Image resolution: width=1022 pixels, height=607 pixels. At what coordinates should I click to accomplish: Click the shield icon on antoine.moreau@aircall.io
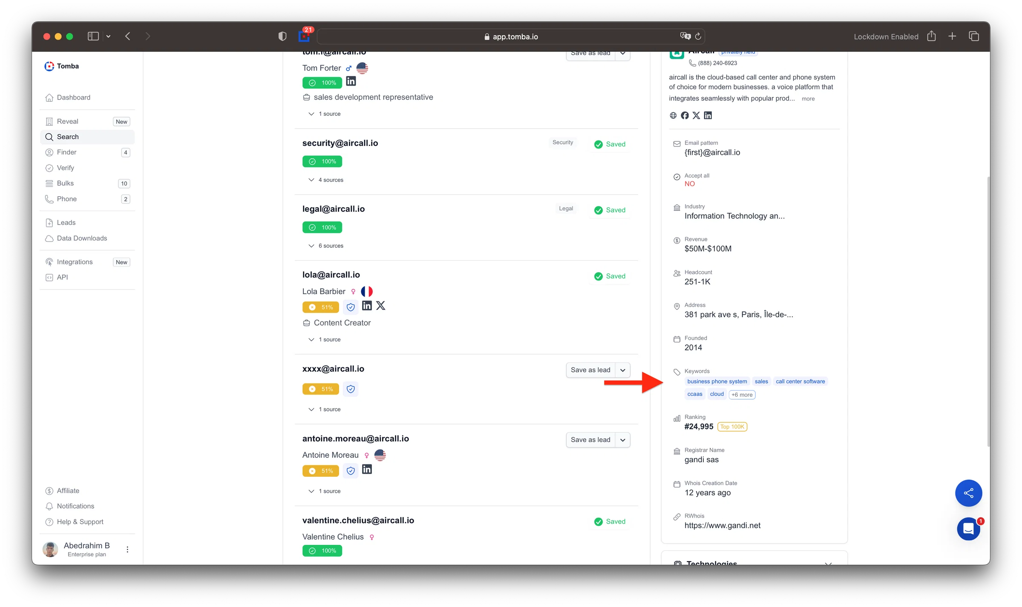click(x=351, y=471)
